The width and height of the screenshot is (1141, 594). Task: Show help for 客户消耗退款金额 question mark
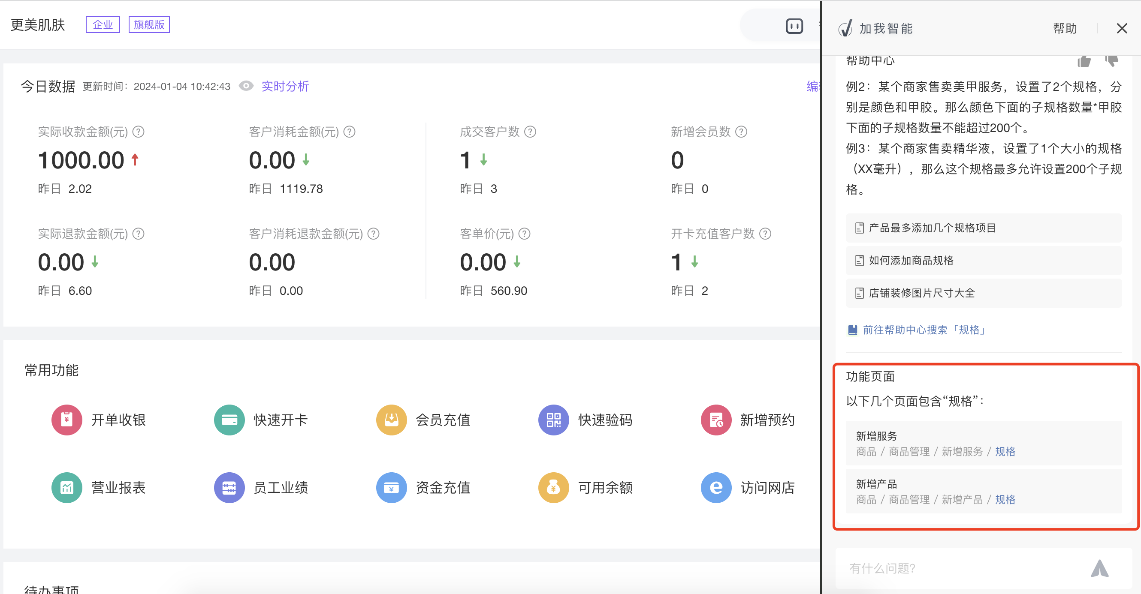[x=373, y=233]
